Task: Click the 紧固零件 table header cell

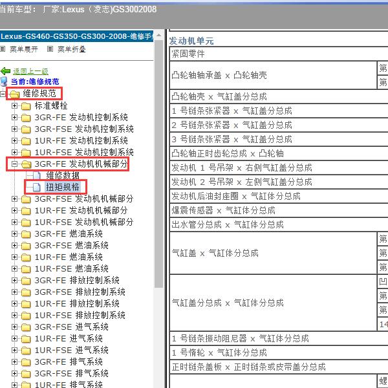Action: tap(279, 54)
